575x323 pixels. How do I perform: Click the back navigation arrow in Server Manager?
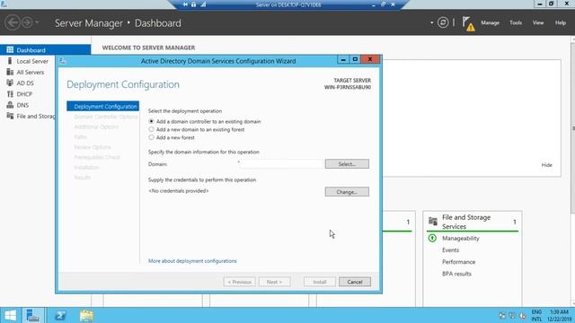coord(13,22)
